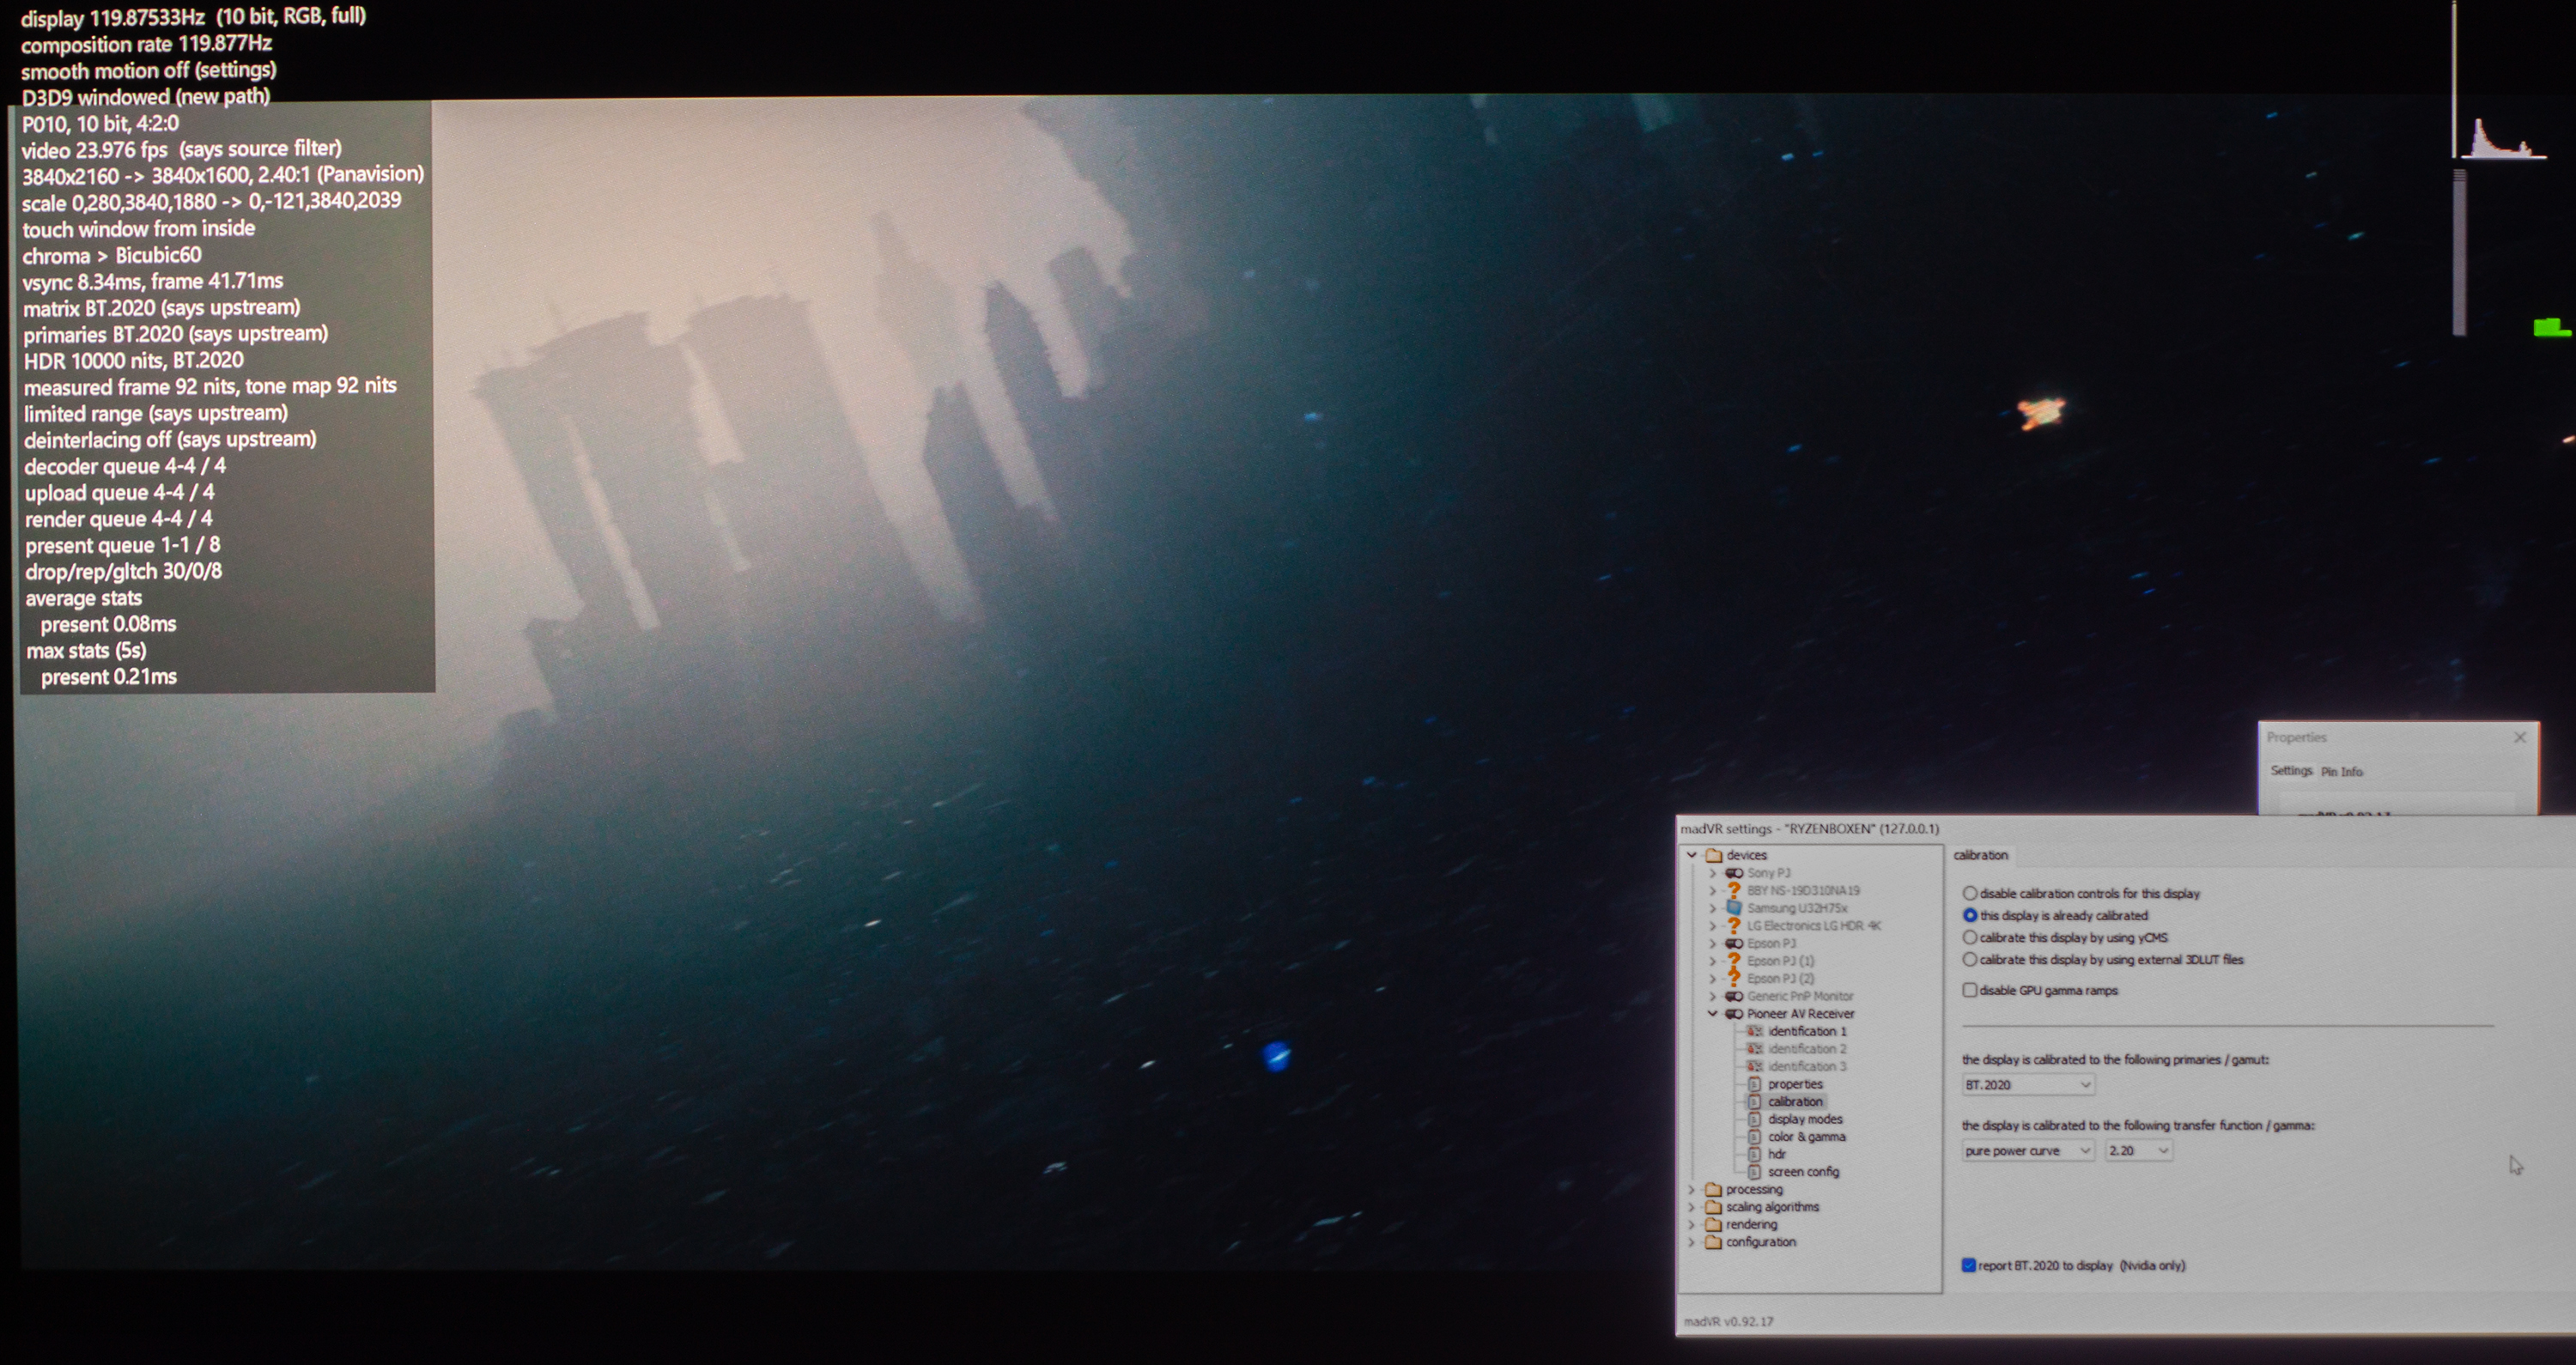Uncheck report BT.2020 to display
Screen dimensions: 2576x1365
1969,1265
